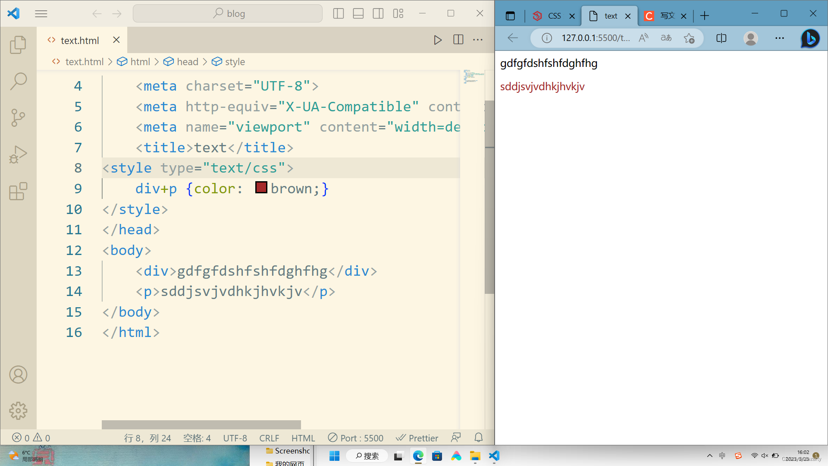Show hidden system tray icons

pyautogui.click(x=710, y=456)
